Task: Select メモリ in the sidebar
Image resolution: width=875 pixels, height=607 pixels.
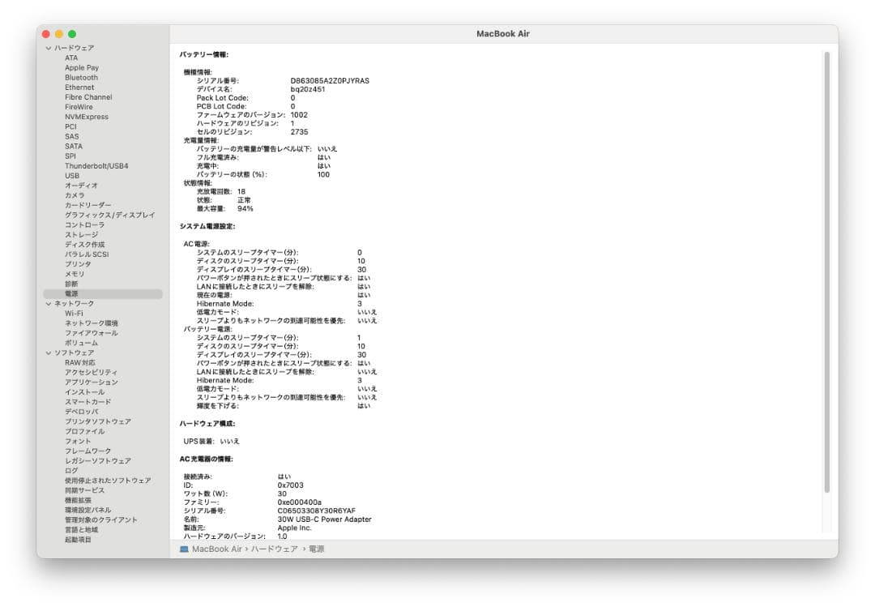Action: coord(75,274)
